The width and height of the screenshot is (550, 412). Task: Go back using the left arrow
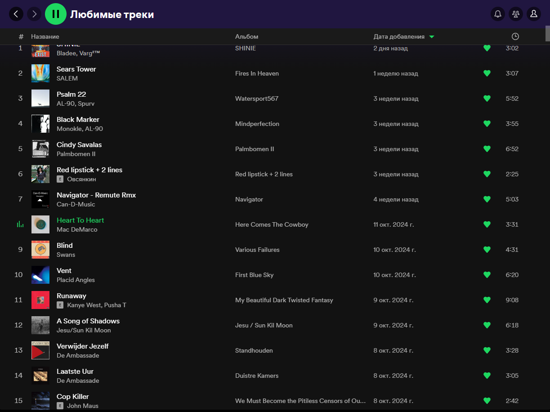(16, 14)
